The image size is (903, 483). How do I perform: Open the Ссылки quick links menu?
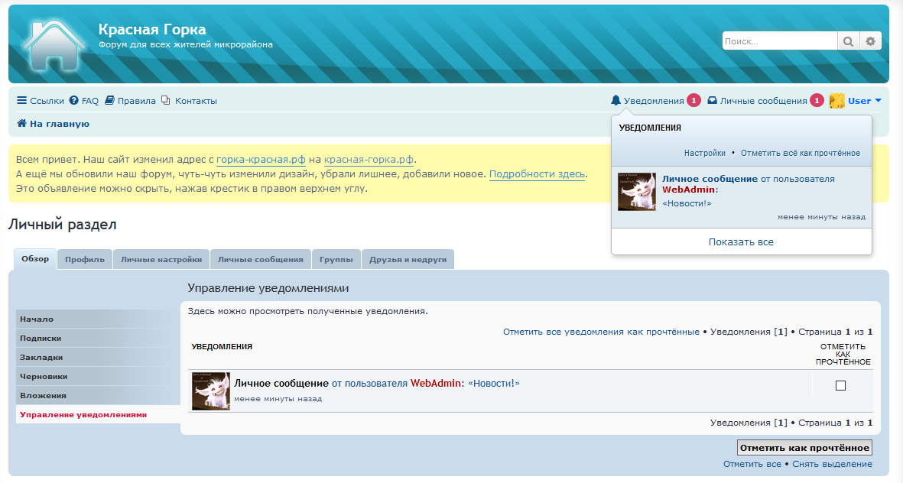click(41, 101)
